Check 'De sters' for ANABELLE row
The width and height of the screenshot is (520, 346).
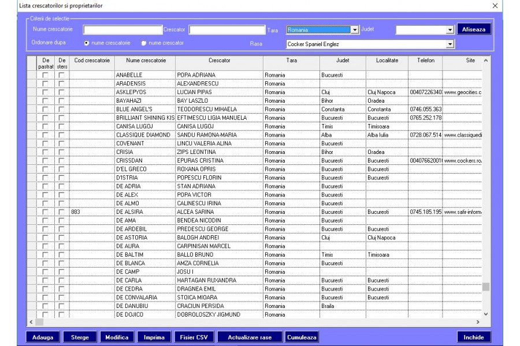(61, 75)
